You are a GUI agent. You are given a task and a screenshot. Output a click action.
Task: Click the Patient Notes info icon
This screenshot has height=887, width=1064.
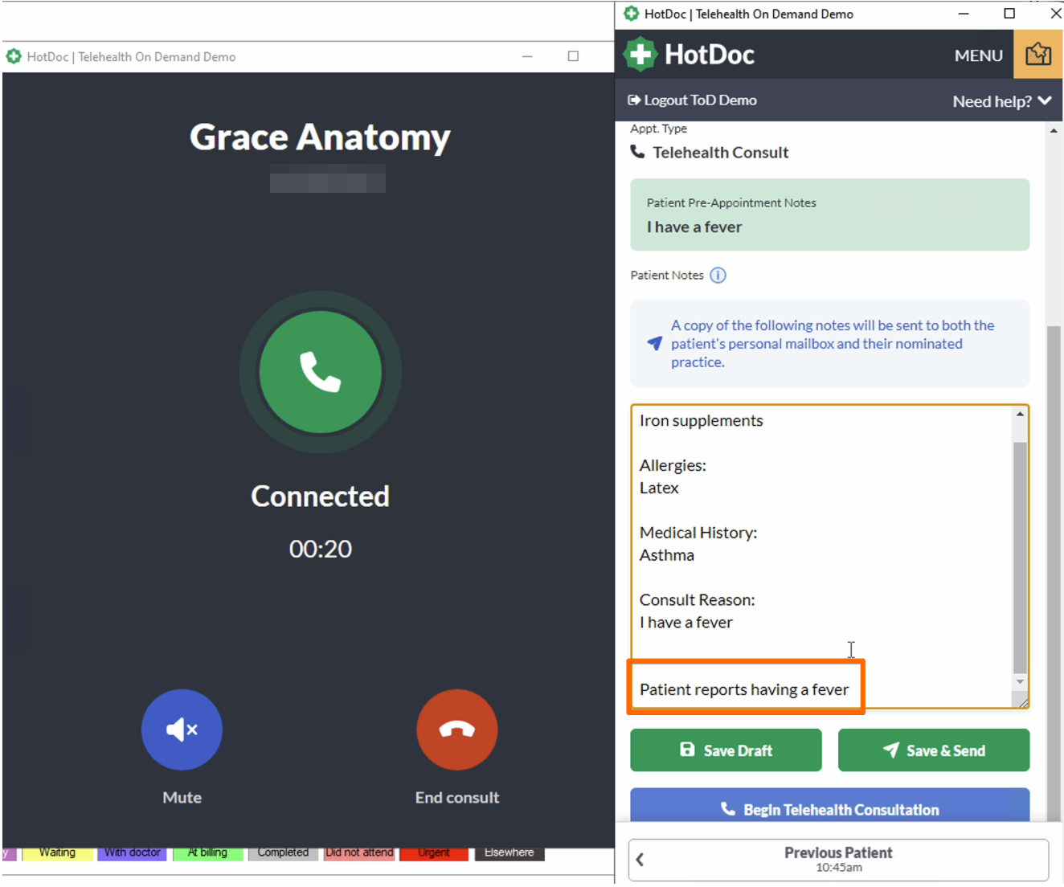coord(718,276)
